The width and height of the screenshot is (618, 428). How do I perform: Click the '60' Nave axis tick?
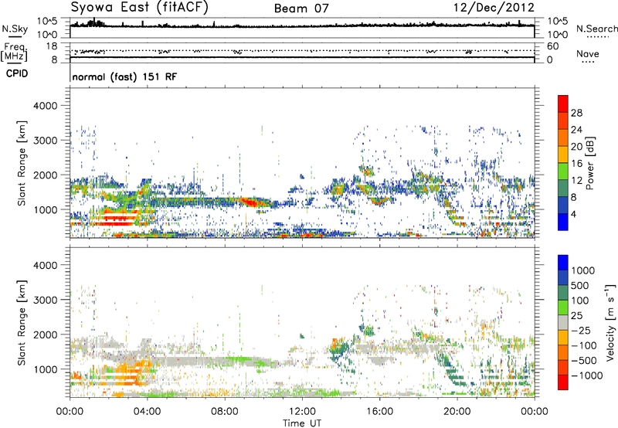click(x=553, y=46)
